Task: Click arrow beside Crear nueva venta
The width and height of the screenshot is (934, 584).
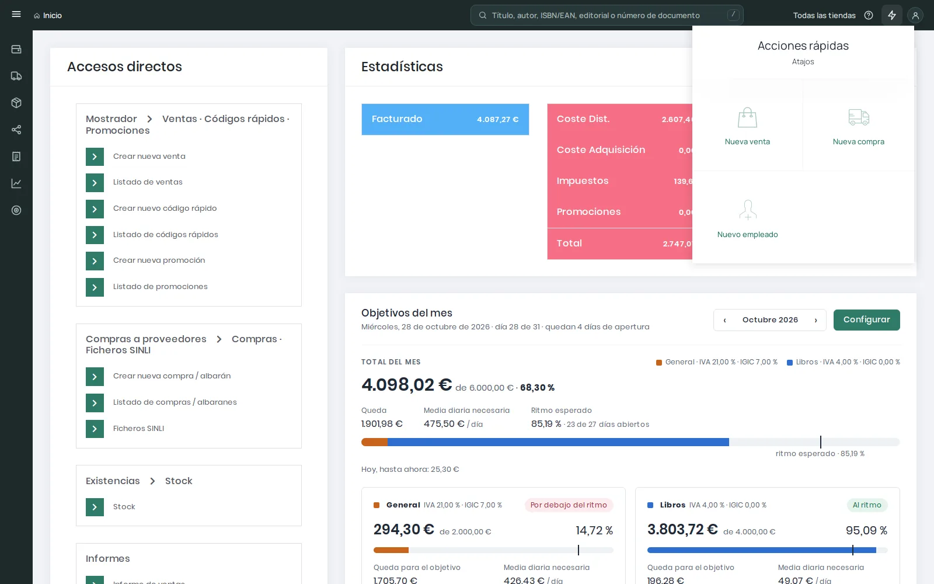Action: 95,157
